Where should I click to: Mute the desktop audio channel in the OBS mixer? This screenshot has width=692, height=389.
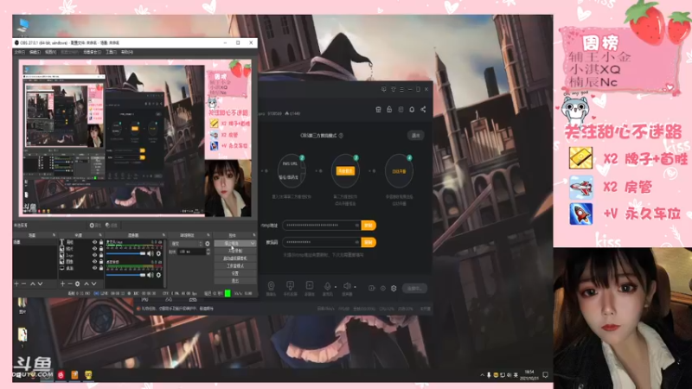(150, 275)
